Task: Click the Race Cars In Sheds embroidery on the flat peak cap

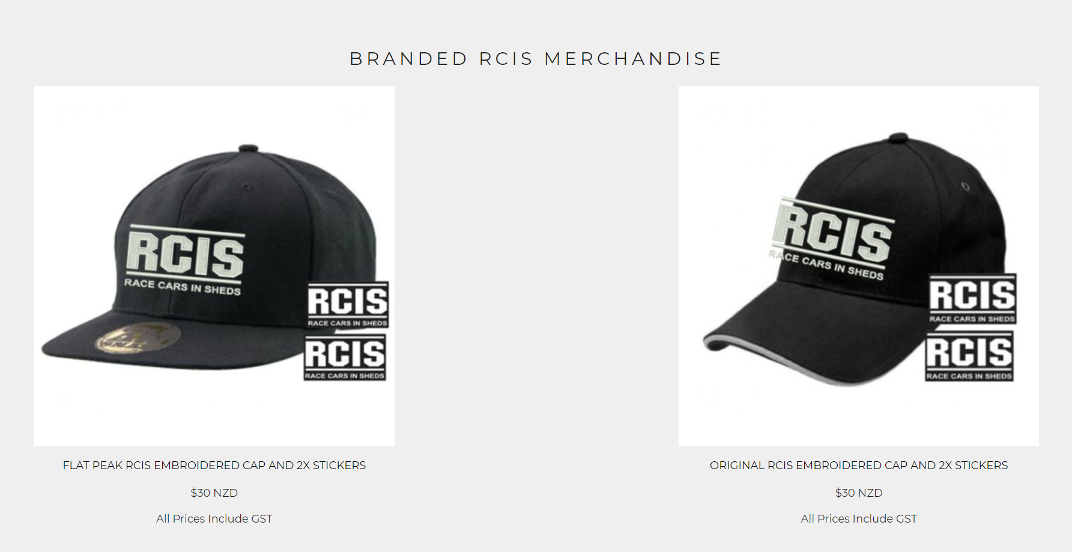Action: (x=183, y=286)
